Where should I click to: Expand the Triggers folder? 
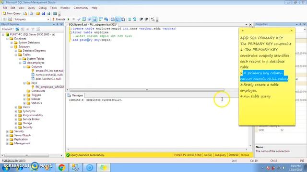[x=24, y=95]
